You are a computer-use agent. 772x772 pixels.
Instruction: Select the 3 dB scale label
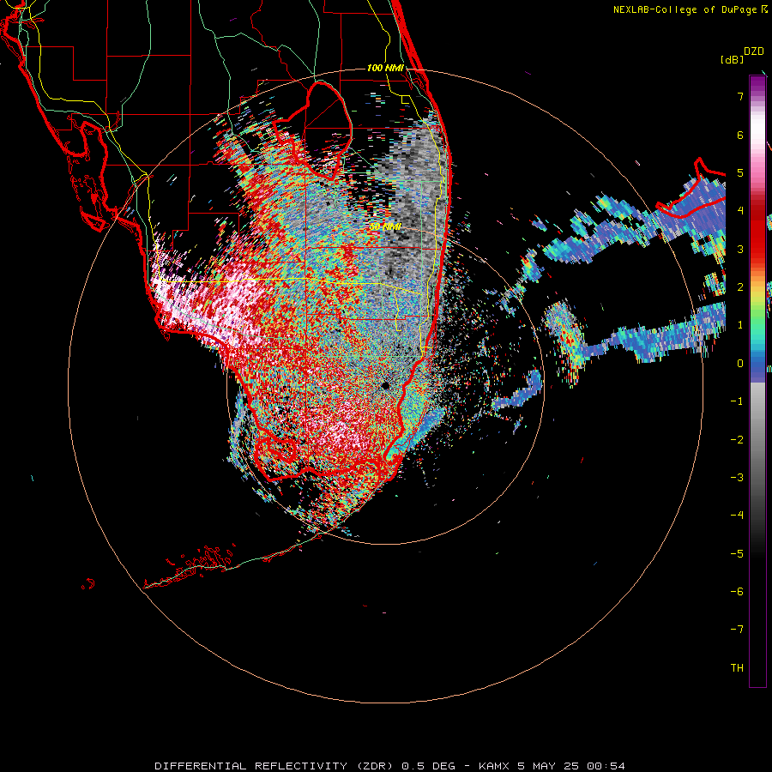[740, 249]
